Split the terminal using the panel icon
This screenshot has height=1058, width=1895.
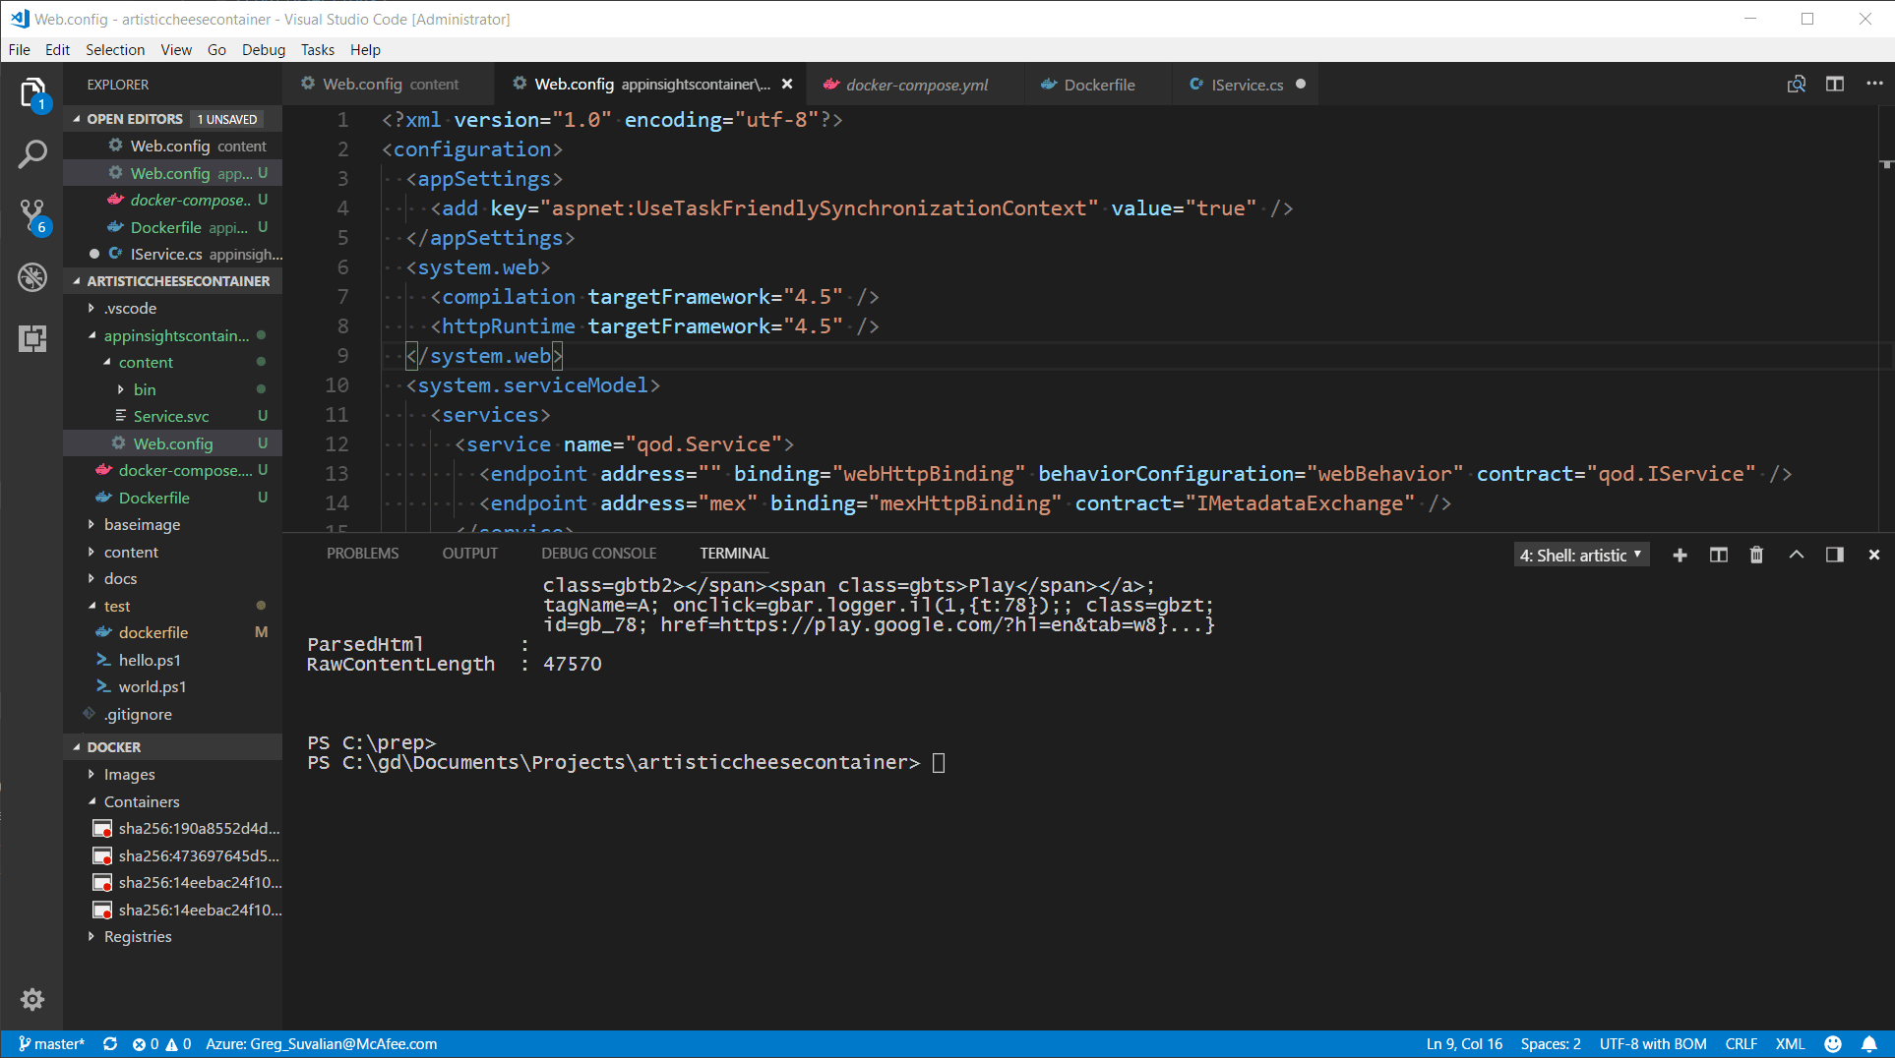(1718, 555)
